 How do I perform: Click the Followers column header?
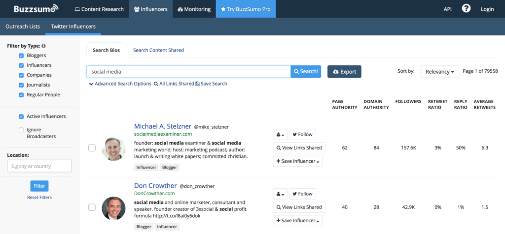(408, 101)
